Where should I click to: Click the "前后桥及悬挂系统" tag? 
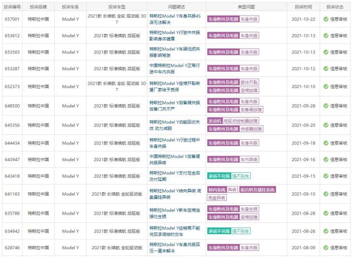click(x=257, y=190)
